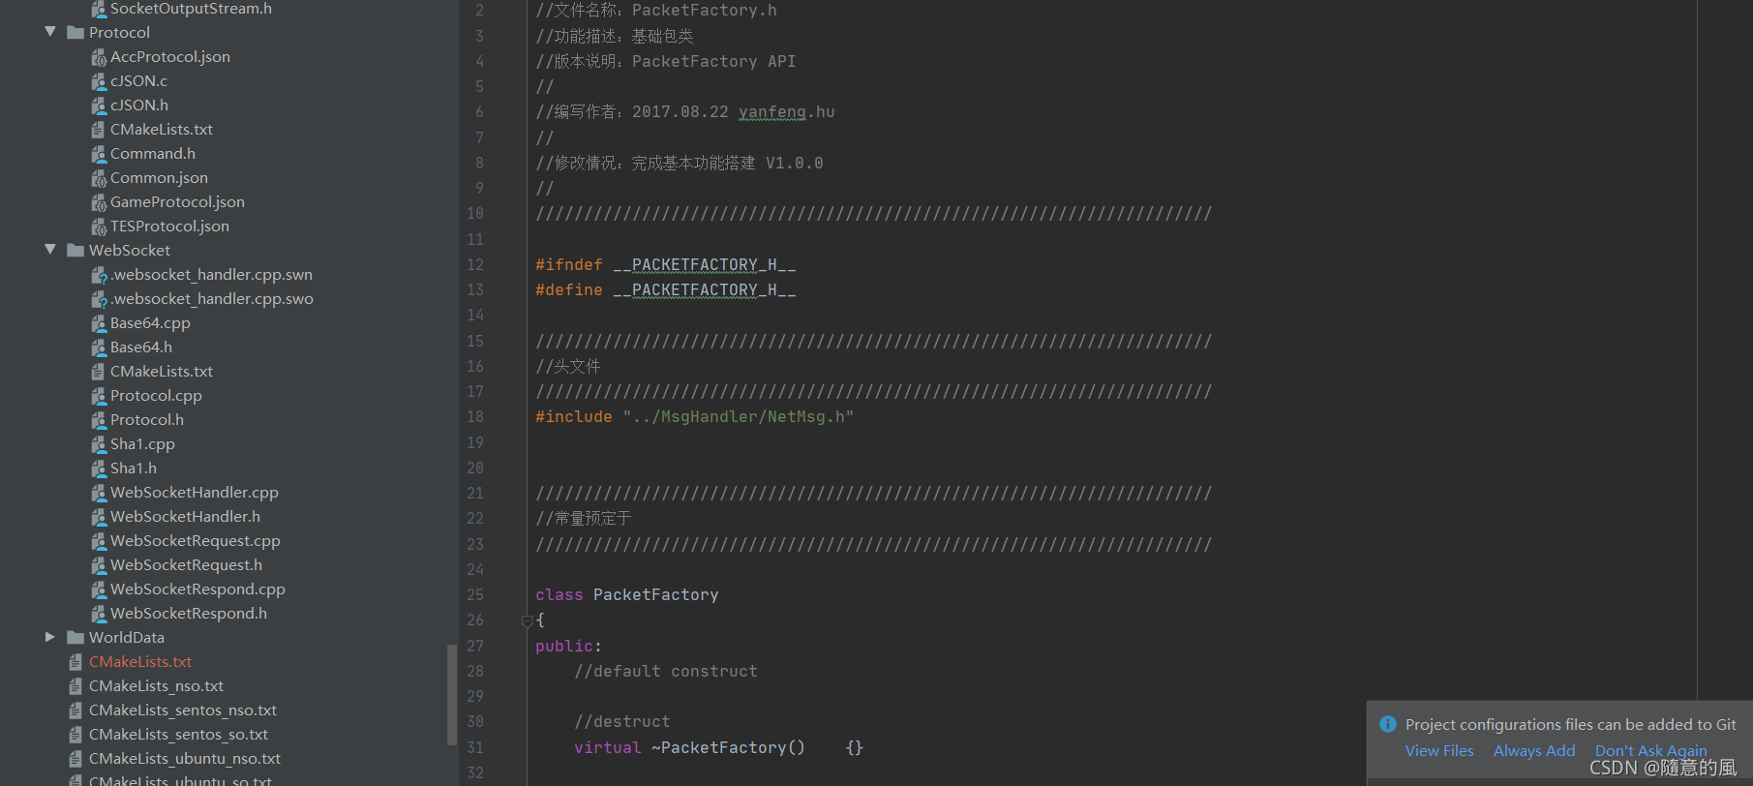Screen dimensions: 1753x786
Task: Open Sha1.h in the tree
Action: [x=134, y=469]
